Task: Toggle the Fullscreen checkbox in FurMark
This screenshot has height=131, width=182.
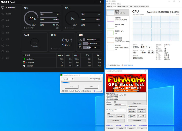Action: (x=115, y=102)
